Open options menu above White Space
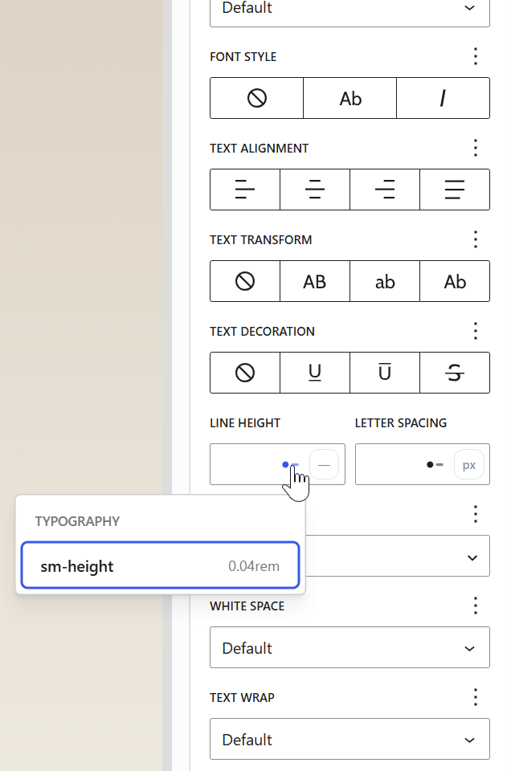 [x=476, y=514]
